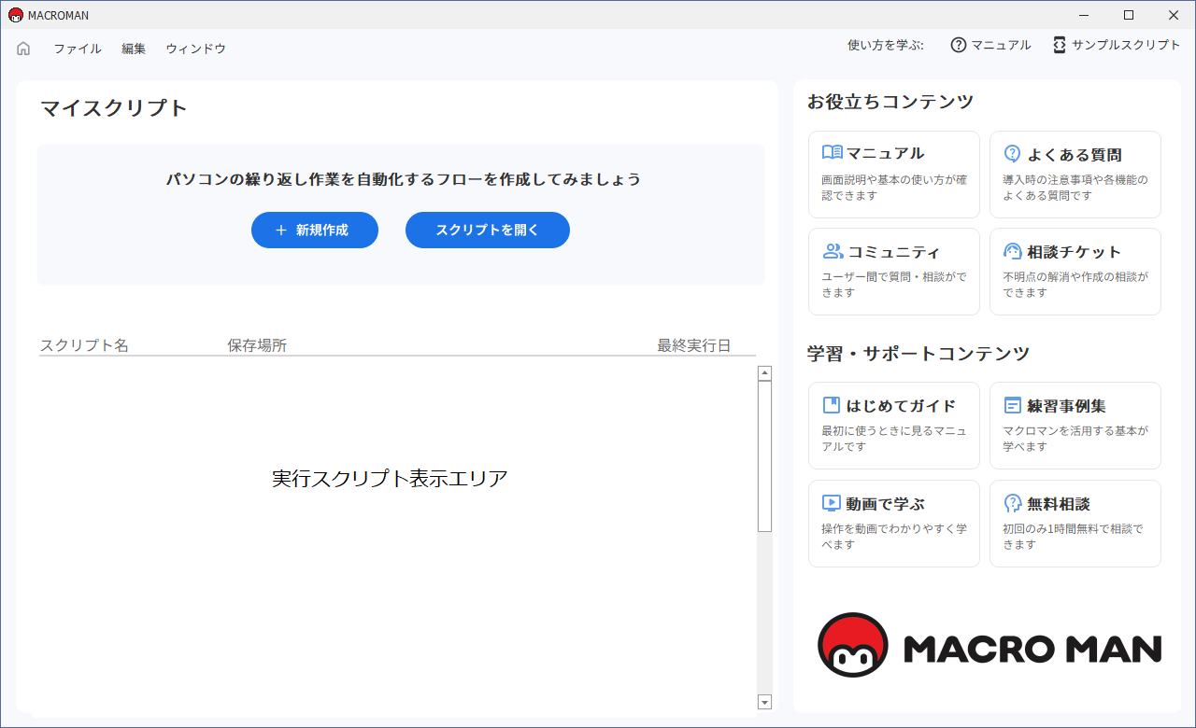1196x728 pixels.
Task: Click the お役立ちコンテンツ heading
Action: pyautogui.click(x=890, y=102)
